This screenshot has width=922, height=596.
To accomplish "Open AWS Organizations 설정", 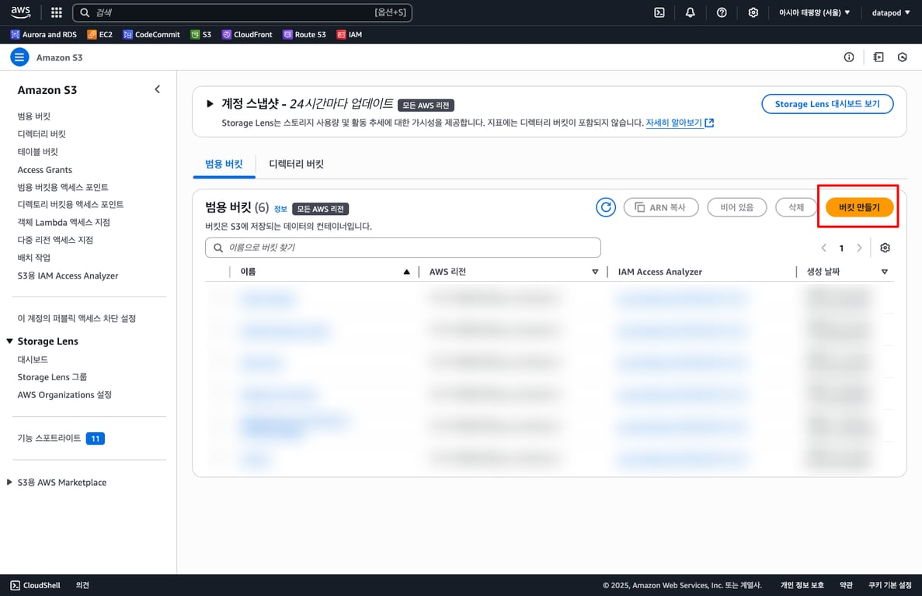I will (x=64, y=394).
